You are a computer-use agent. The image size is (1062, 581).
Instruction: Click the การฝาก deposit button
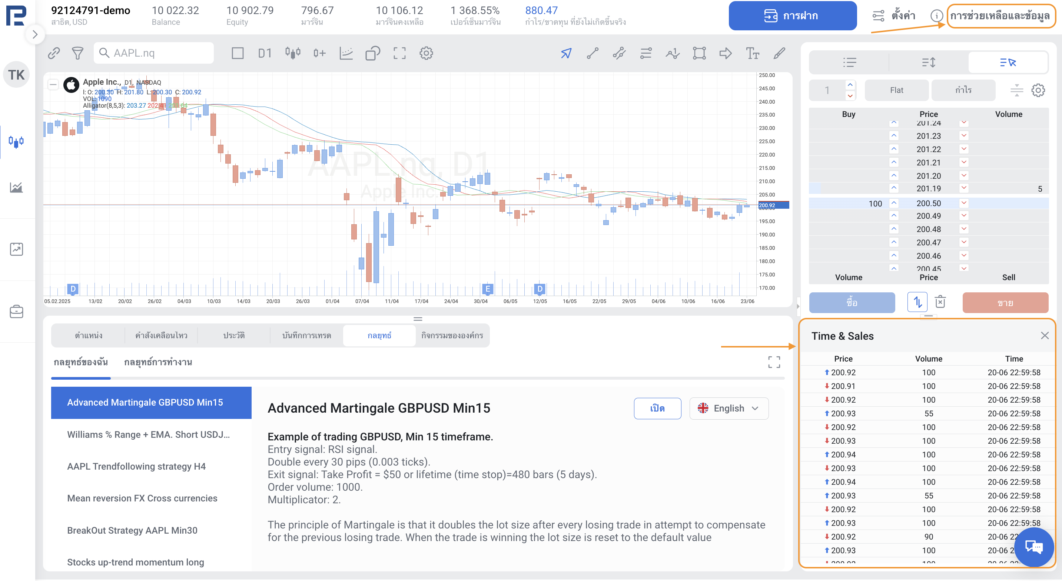792,16
